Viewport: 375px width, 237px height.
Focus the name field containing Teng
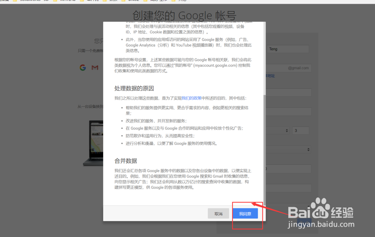point(287,49)
